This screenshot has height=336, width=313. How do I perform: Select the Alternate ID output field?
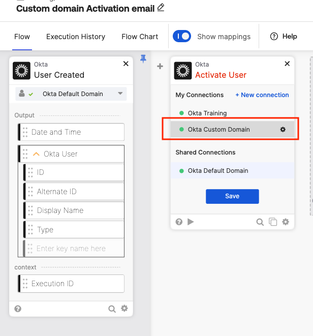point(74,191)
